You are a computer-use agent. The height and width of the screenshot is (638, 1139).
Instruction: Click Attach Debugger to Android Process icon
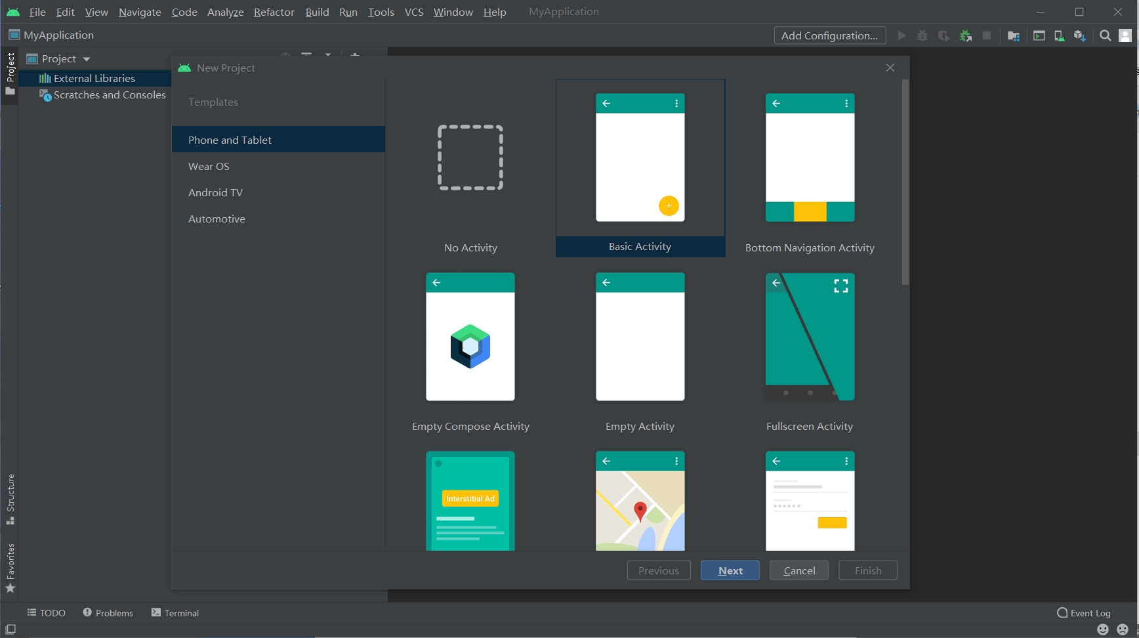[x=965, y=35]
